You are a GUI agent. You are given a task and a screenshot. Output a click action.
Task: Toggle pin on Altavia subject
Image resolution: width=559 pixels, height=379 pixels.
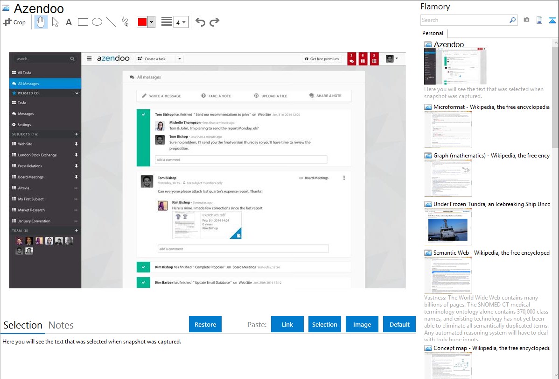(76, 188)
